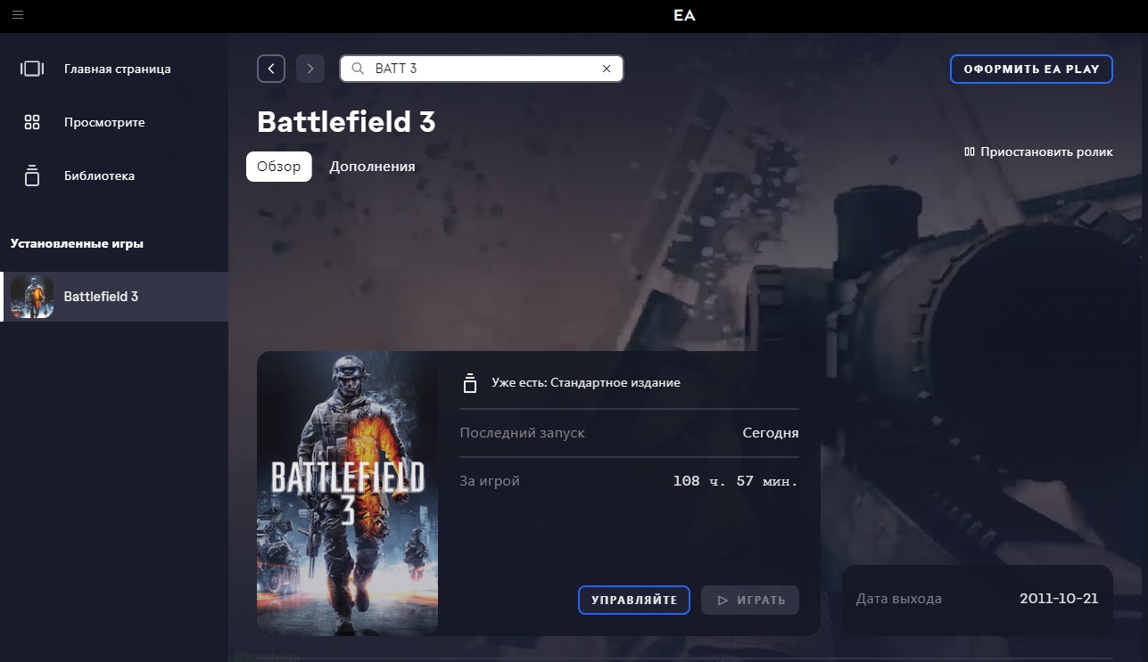Click inside the search field with BATT 3
This screenshot has height=662, width=1148.
(x=482, y=69)
